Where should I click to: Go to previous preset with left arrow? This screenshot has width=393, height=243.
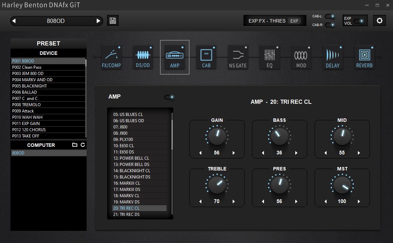(x=14, y=21)
